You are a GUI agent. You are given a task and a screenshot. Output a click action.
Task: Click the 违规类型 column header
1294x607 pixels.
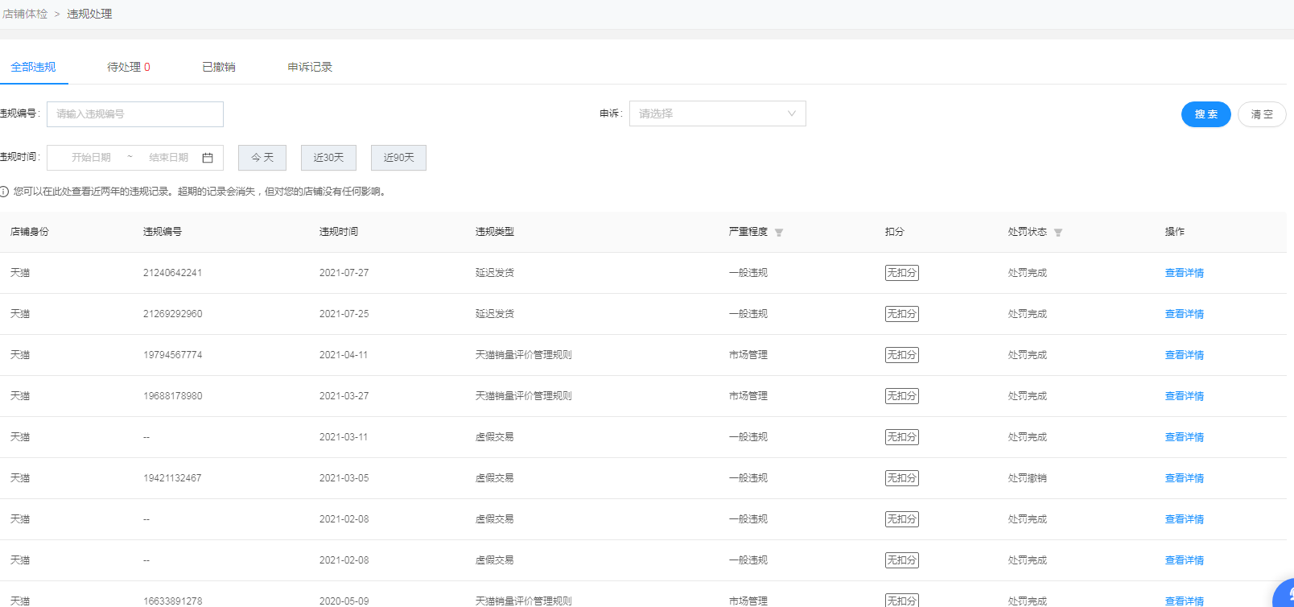[x=495, y=232]
